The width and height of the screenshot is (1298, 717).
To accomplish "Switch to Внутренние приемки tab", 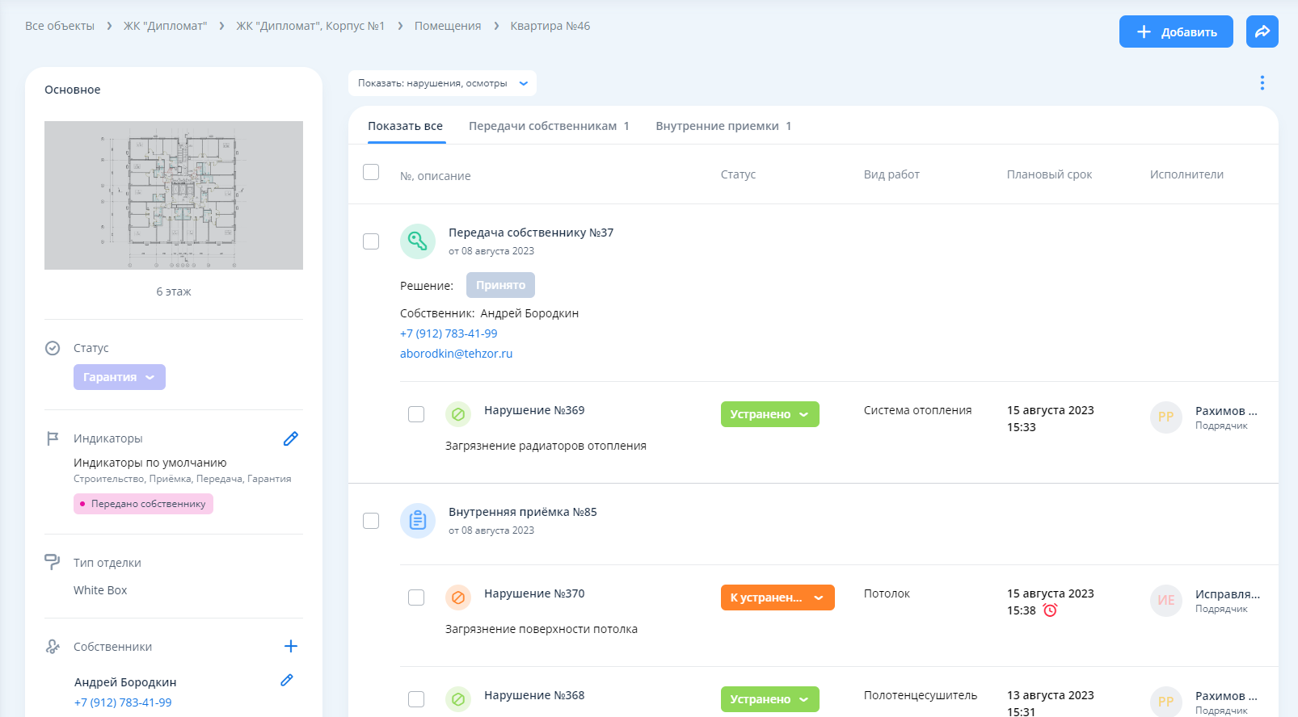I will pos(723,126).
